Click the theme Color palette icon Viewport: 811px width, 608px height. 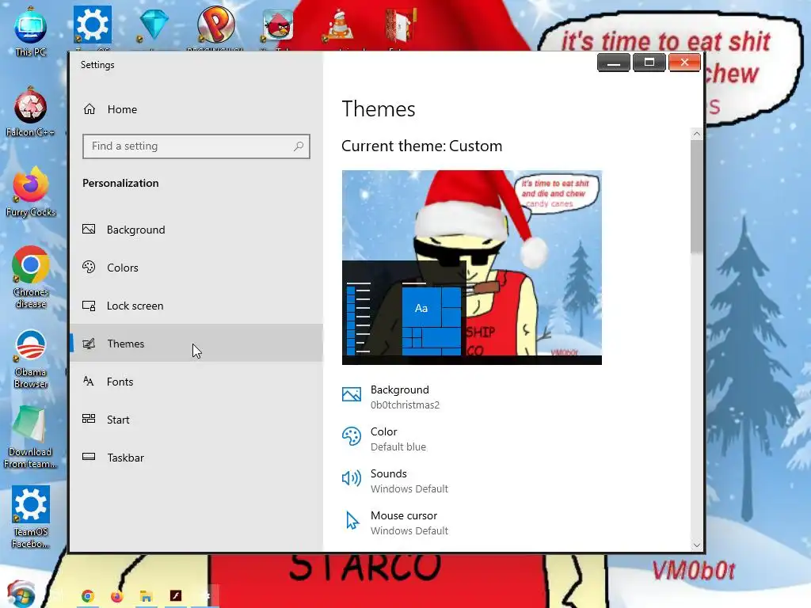pyautogui.click(x=352, y=436)
